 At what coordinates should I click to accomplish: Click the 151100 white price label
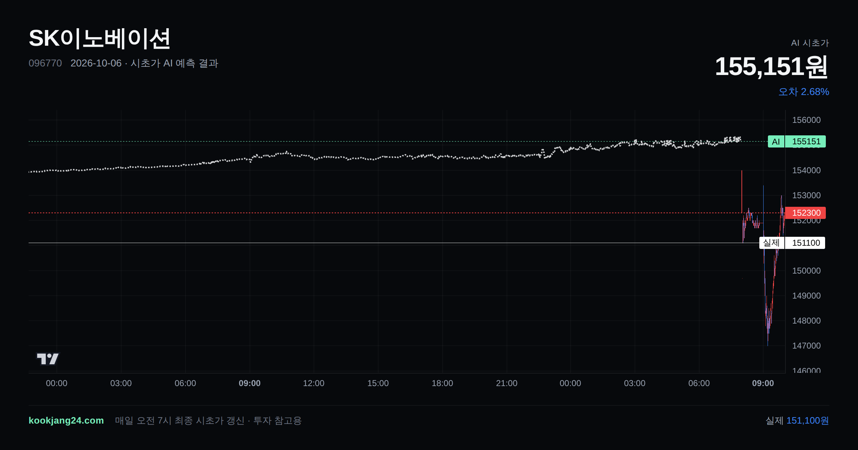tap(805, 243)
